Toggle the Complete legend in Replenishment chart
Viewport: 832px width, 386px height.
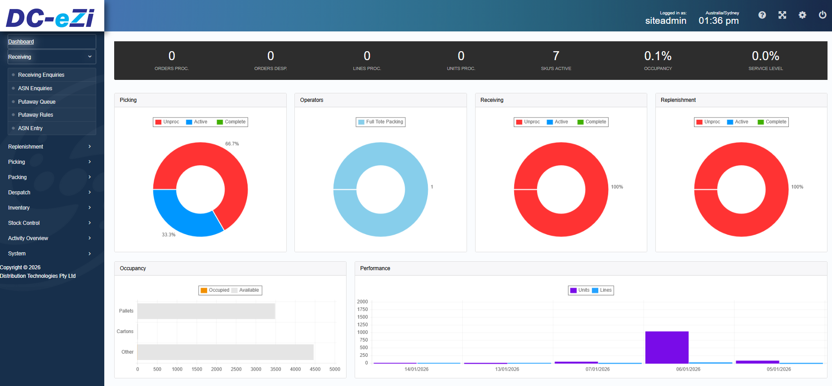772,122
